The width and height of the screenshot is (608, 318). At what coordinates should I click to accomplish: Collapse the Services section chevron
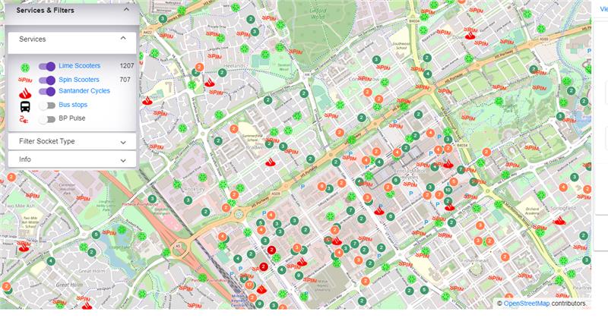[x=123, y=39]
